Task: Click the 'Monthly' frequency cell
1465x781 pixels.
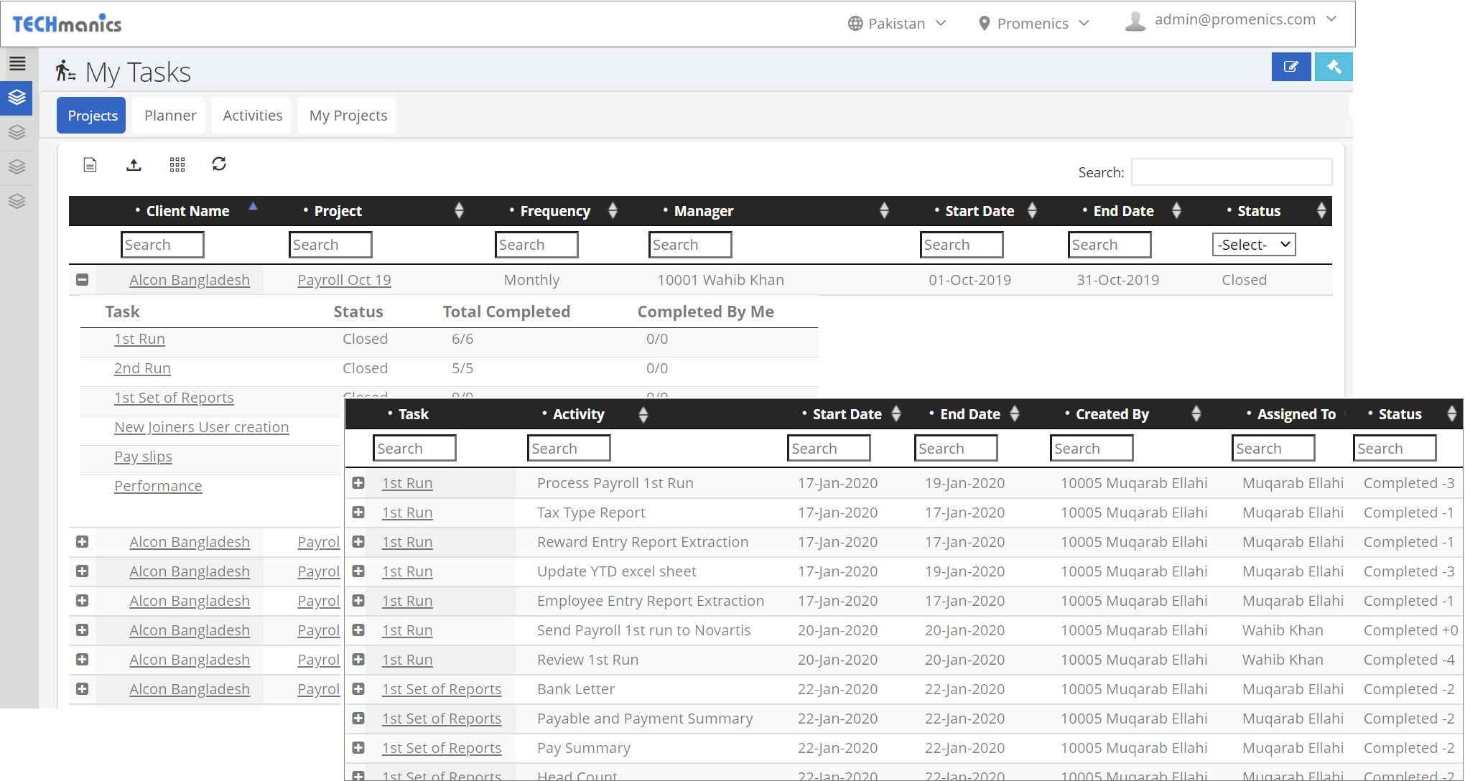Action: pyautogui.click(x=531, y=280)
